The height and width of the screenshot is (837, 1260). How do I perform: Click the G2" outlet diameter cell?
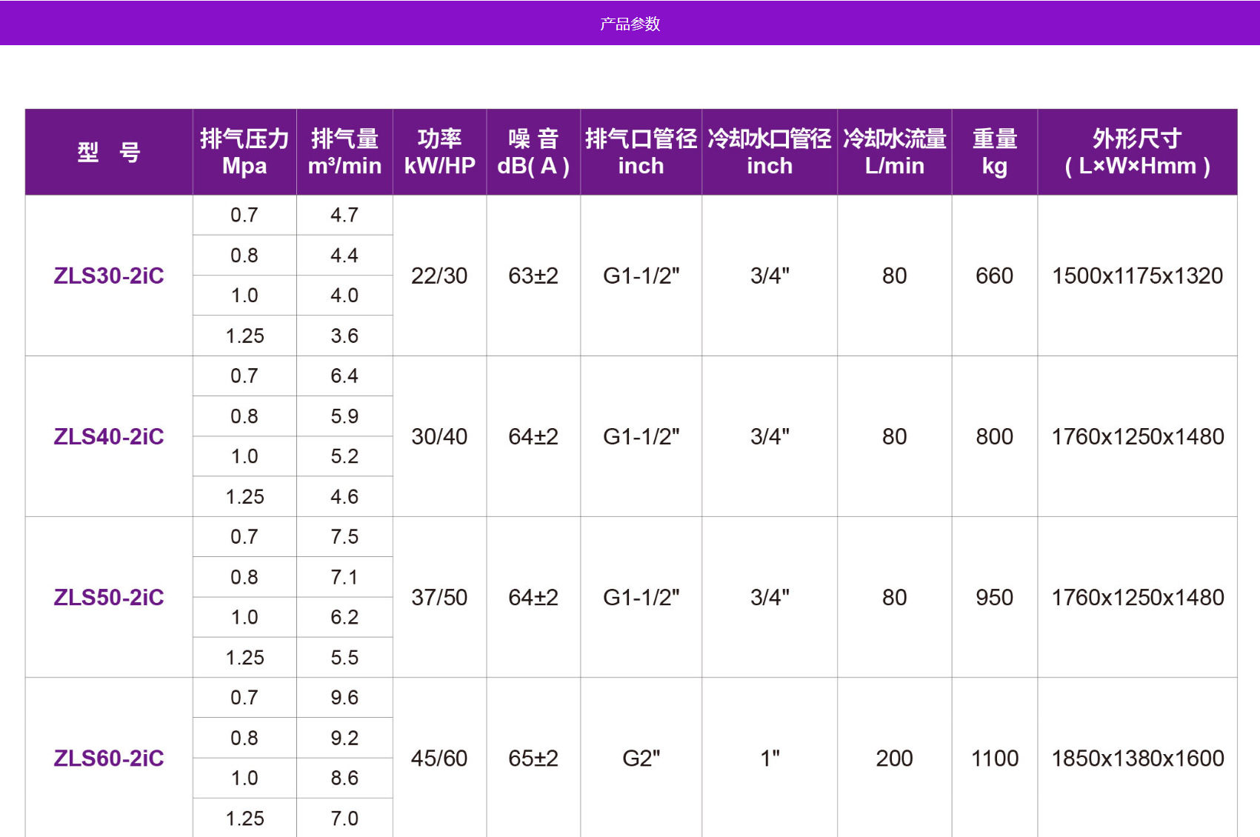click(x=641, y=758)
